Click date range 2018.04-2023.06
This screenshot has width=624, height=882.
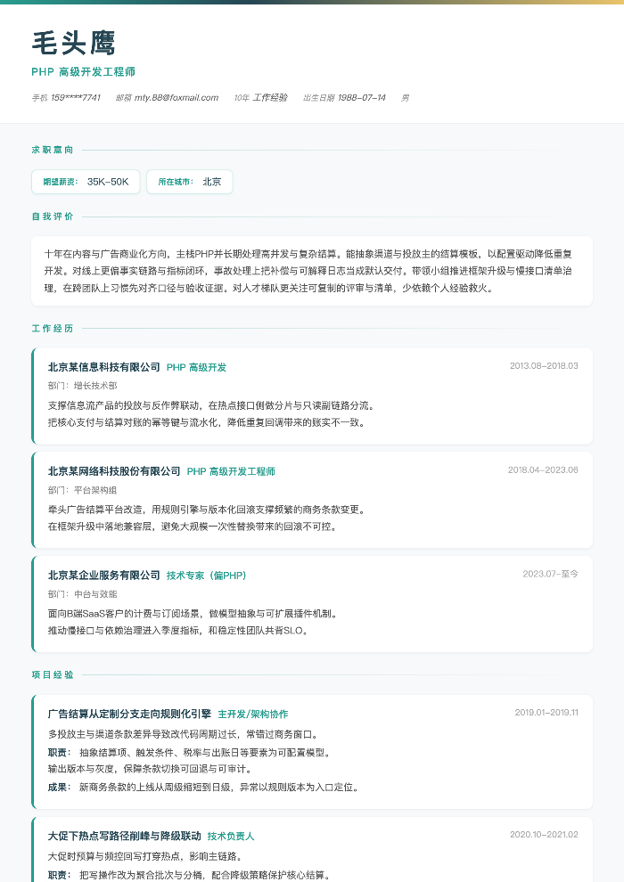pos(542,470)
